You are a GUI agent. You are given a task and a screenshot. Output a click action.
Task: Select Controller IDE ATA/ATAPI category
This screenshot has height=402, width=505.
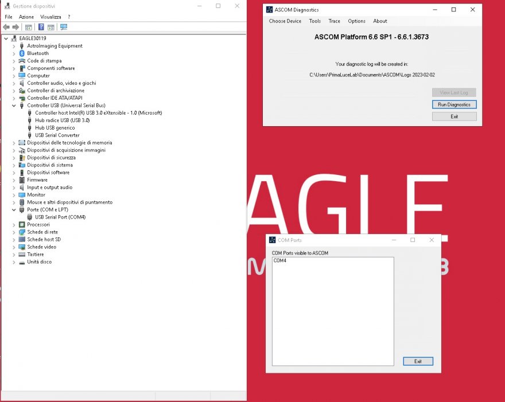(x=55, y=98)
